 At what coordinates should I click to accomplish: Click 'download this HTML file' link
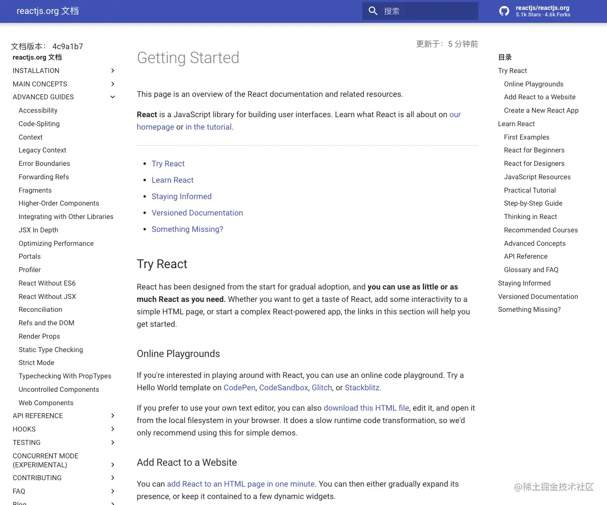point(366,408)
